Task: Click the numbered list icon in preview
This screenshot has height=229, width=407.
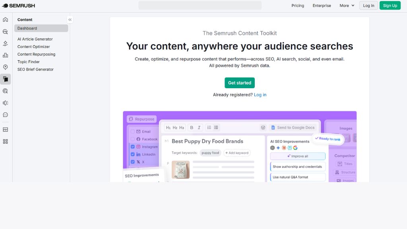Action: (209, 128)
